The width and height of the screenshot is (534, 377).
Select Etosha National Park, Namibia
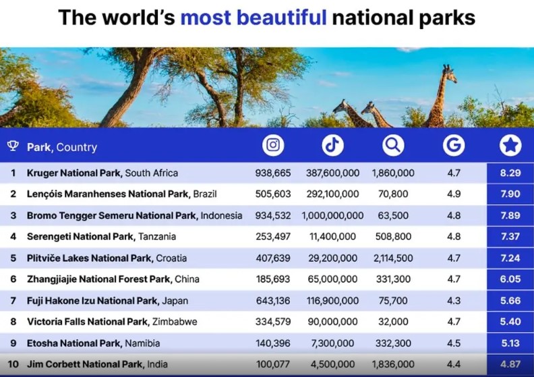click(x=94, y=343)
